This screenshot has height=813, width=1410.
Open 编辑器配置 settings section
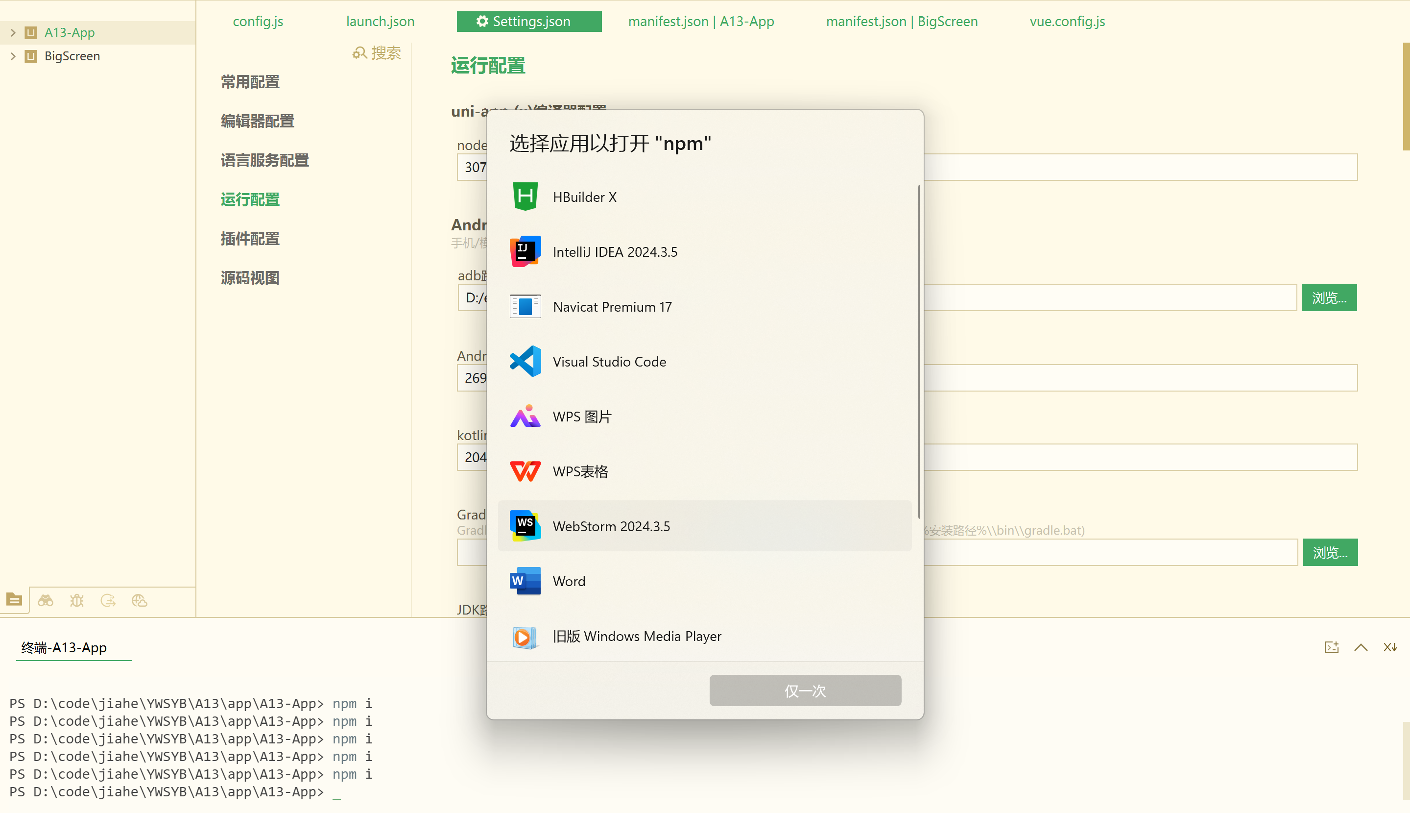257,121
